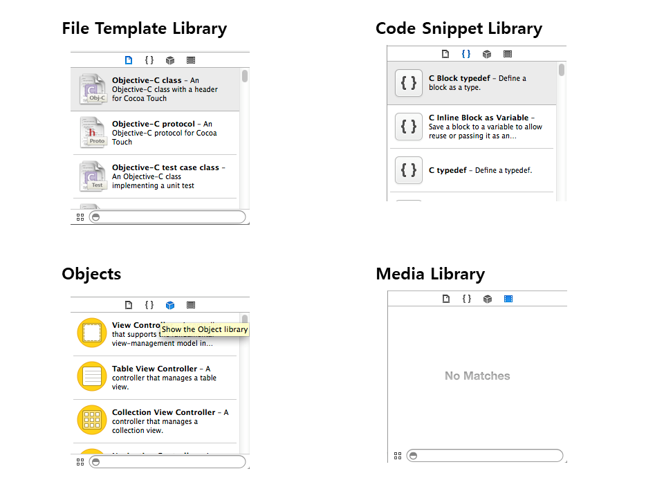The width and height of the screenshot is (664, 498).
Task: Click the scrollbar in Code Snippet Library list
Action: click(x=562, y=71)
